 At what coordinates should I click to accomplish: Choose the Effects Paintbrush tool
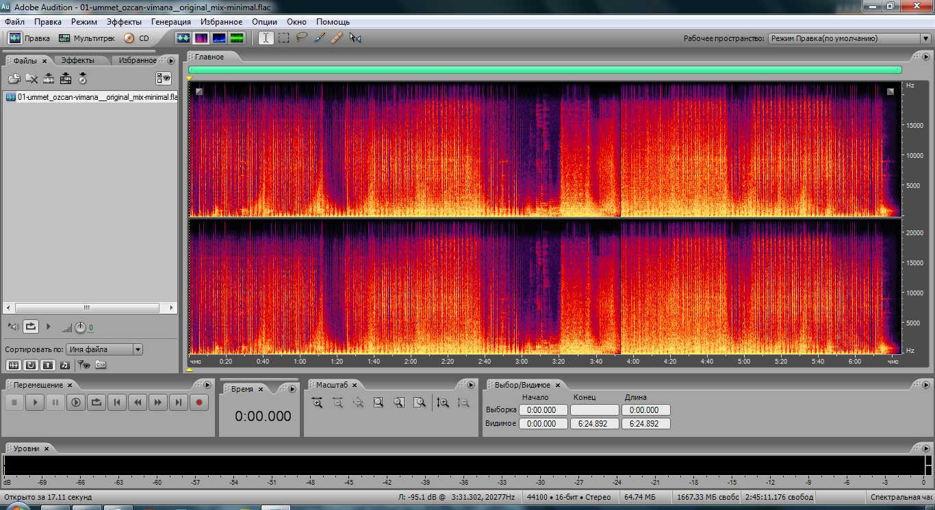(319, 38)
